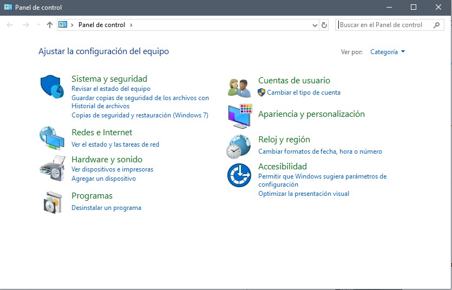The image size is (452, 290).
Task: Click Desinstalar un programa
Action: 107,208
